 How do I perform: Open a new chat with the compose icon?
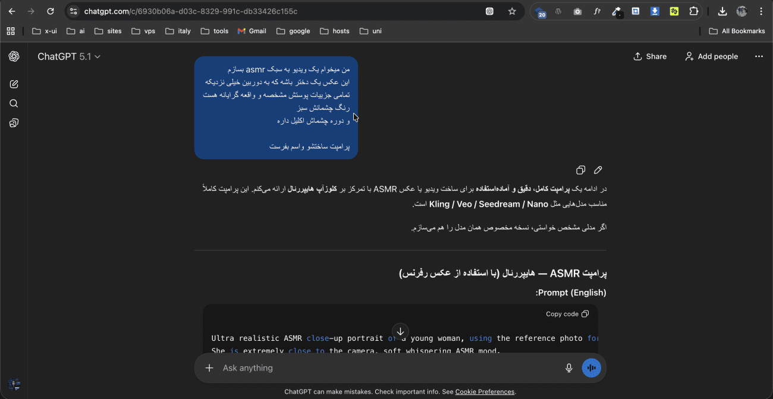click(x=14, y=84)
